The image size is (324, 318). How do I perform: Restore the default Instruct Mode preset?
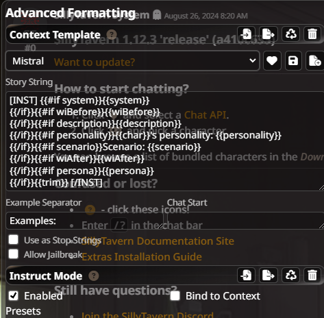pyautogui.click(x=290, y=275)
